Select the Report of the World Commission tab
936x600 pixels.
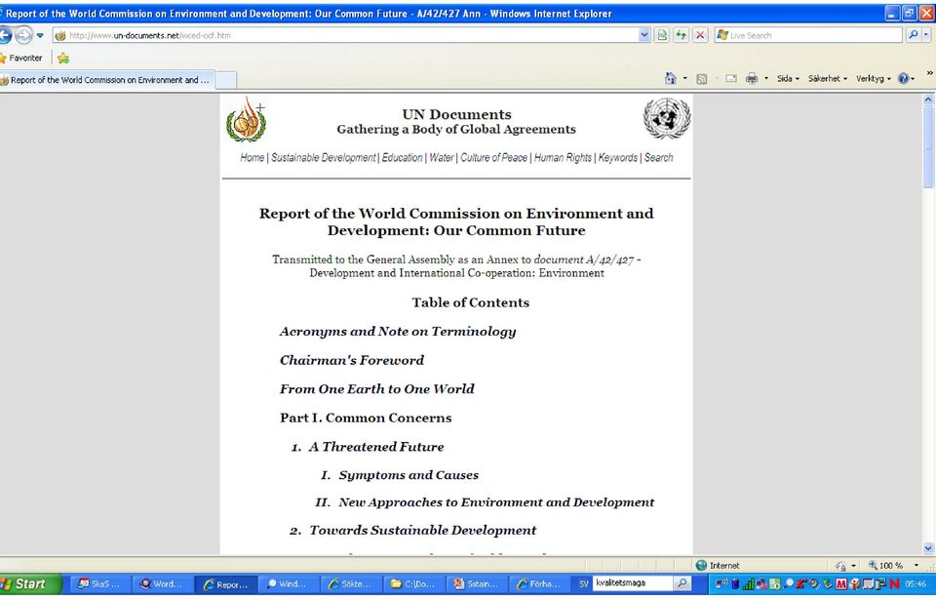tap(106, 79)
